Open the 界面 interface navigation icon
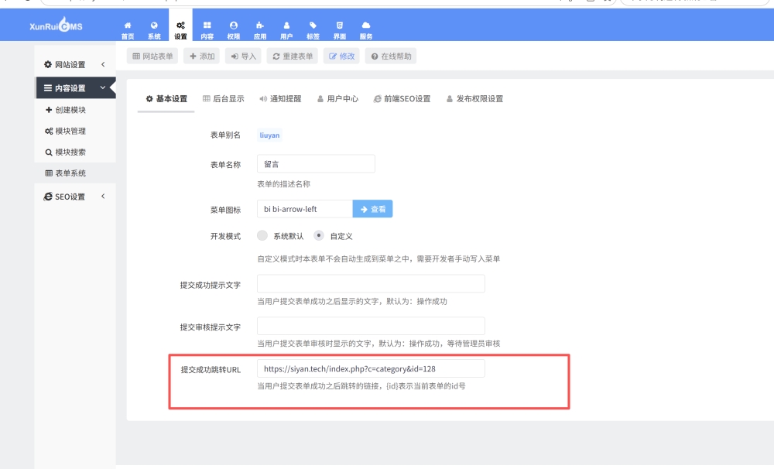This screenshot has height=469, width=774. tap(340, 30)
